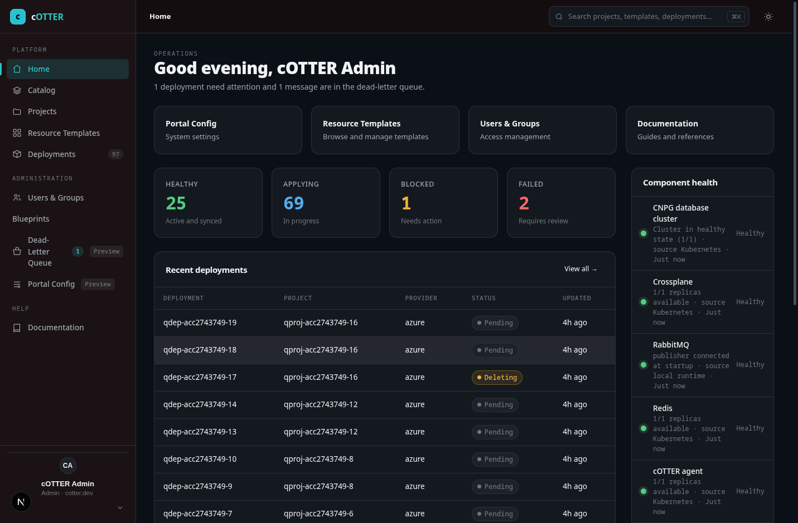The height and width of the screenshot is (523, 798).
Task: Click Pending badge in qdep-acc2743749-9 row
Action: pyautogui.click(x=495, y=487)
